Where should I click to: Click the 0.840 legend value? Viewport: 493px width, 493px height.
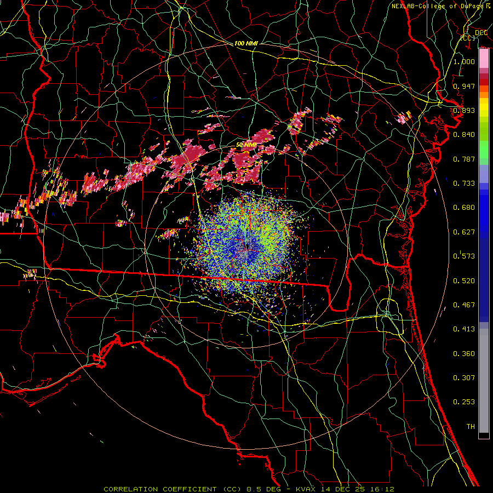point(464,134)
